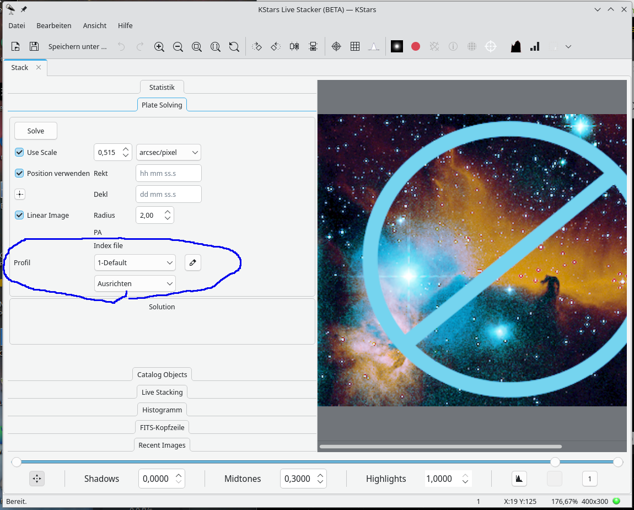
Task: Click the midtones slider handle
Action: pos(555,462)
